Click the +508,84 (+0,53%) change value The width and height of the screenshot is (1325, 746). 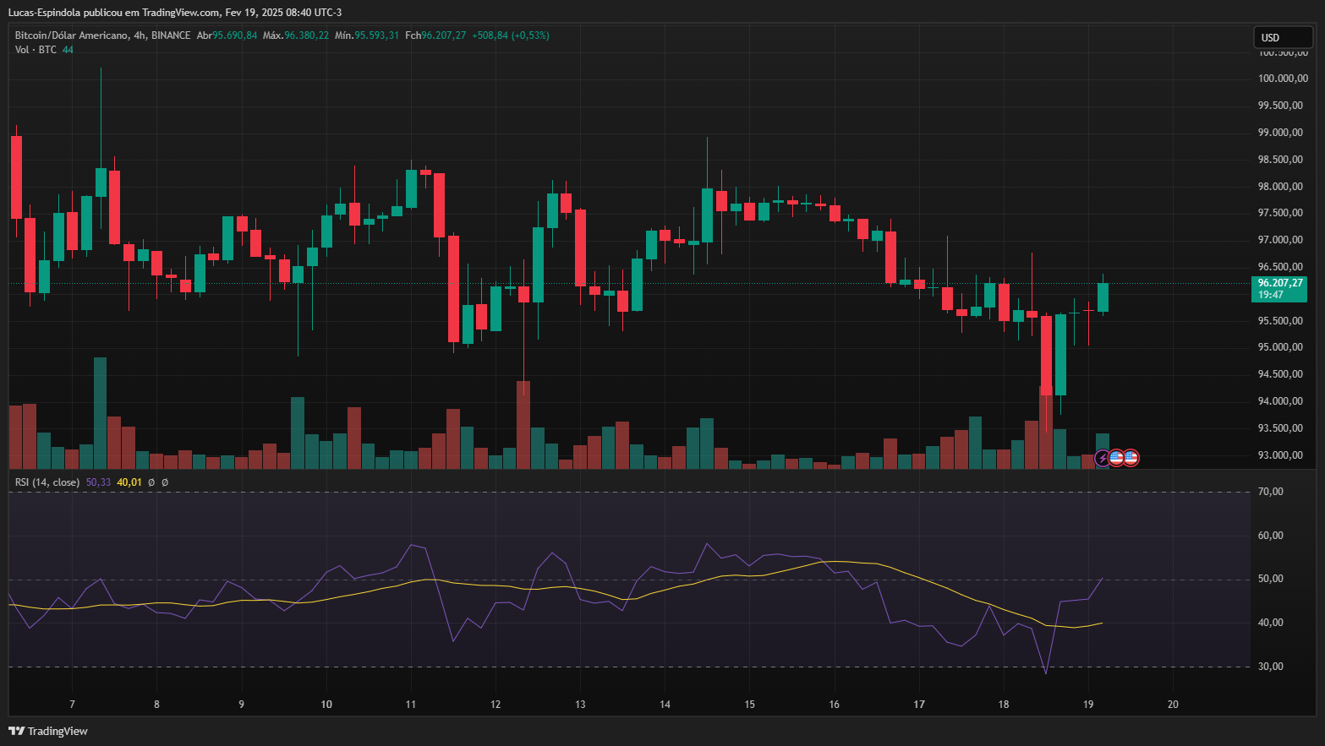510,35
